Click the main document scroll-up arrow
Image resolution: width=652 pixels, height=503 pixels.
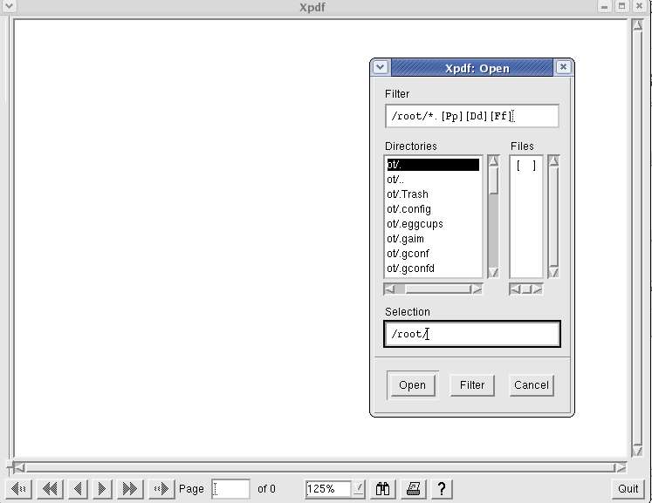tap(637, 25)
